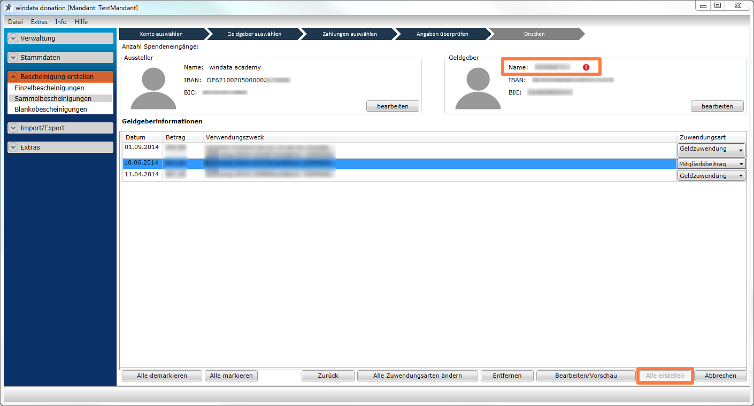Click Alle demarkieren button
The image size is (754, 406).
(162, 376)
